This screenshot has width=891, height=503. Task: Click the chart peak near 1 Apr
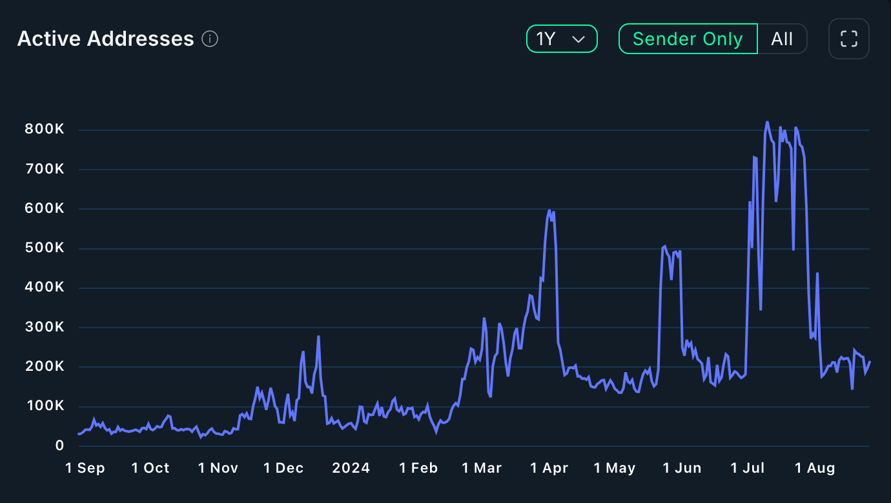coord(549,210)
